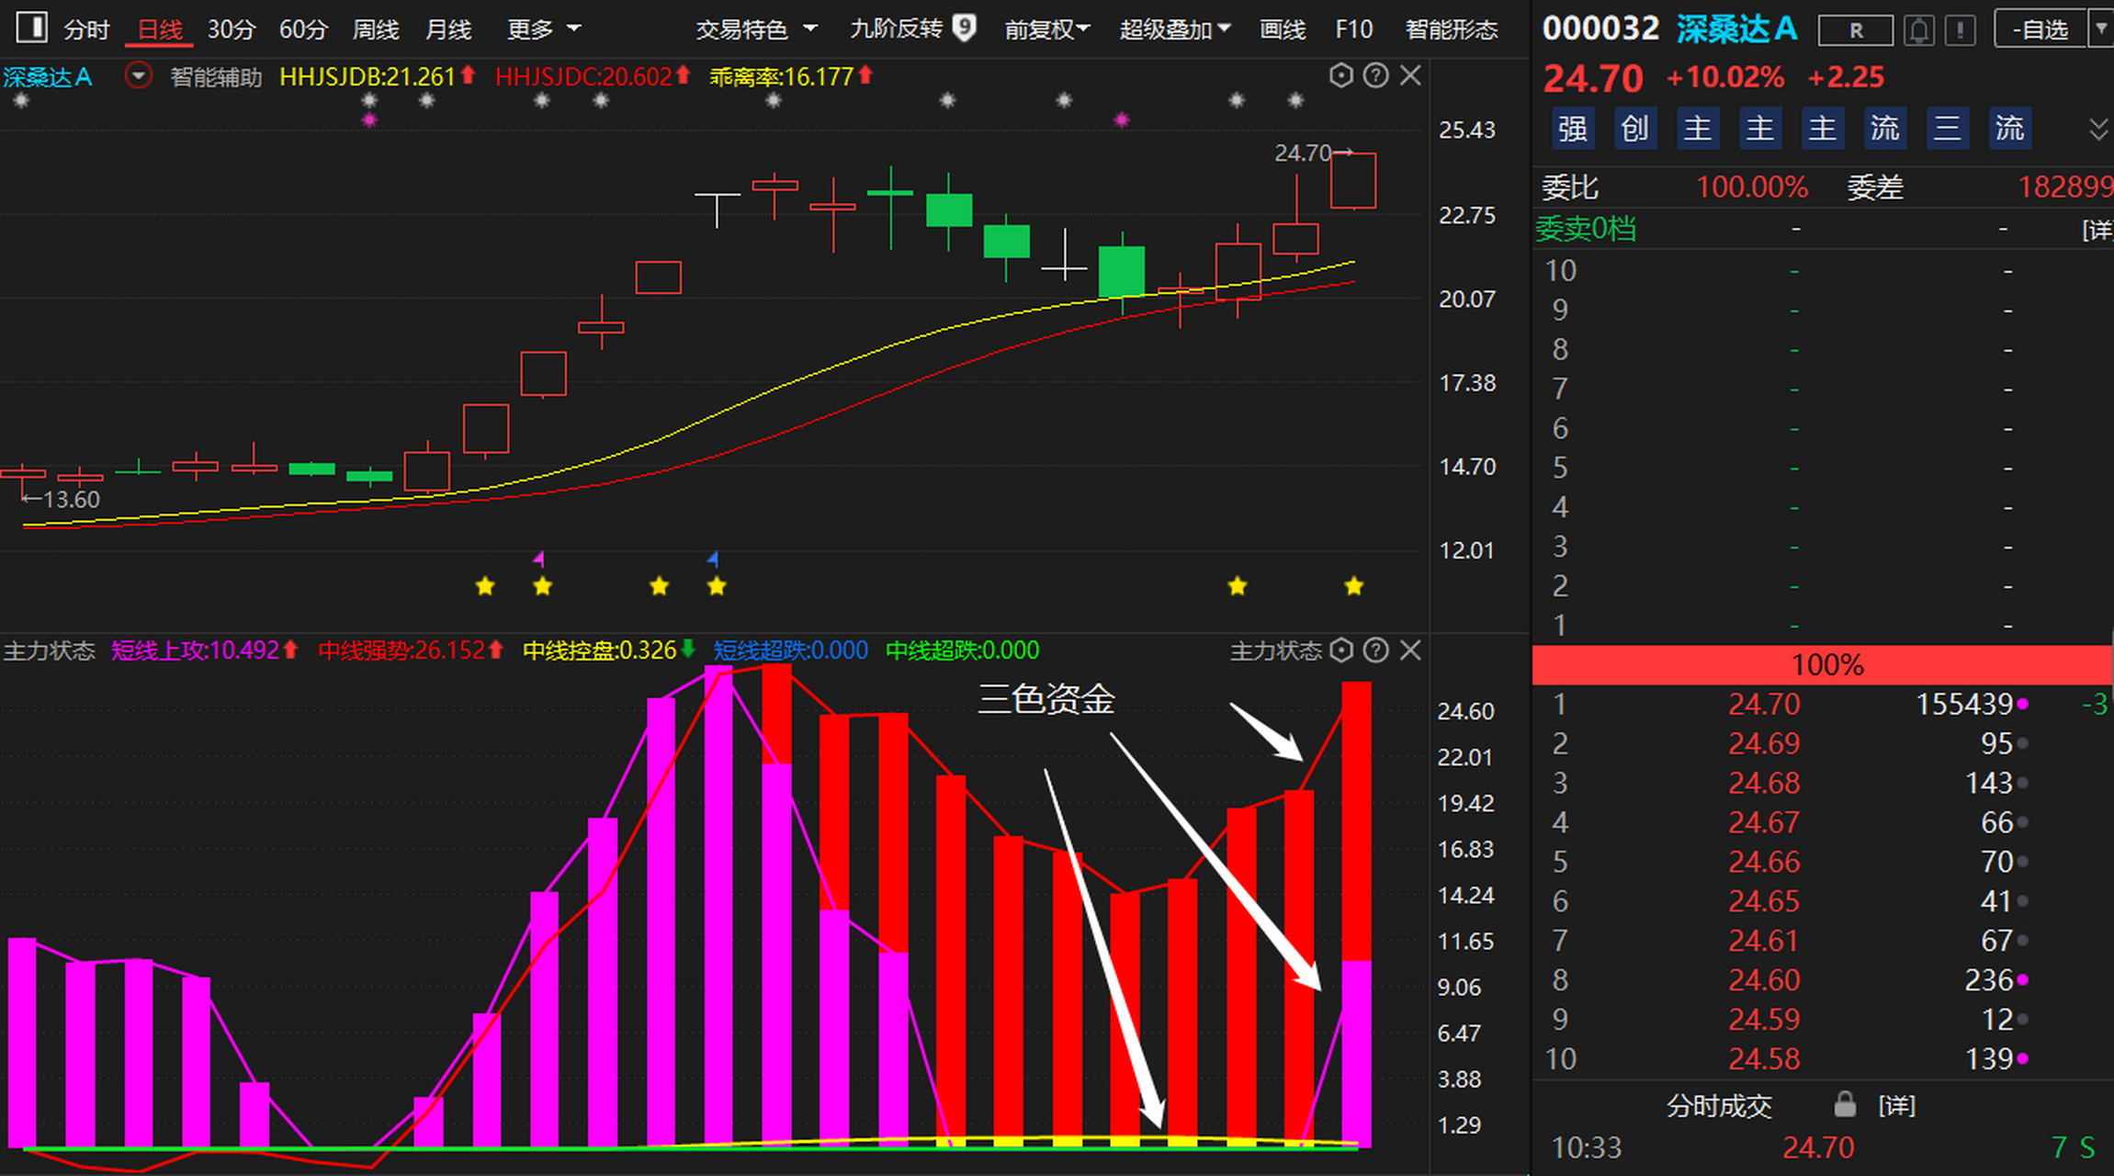Image resolution: width=2114 pixels, height=1176 pixels.
Task: Click the 创 stock tag icon
Action: pos(1634,128)
